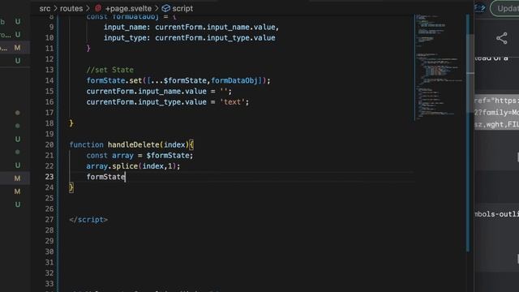Click line number 27 in gutter

click(49, 220)
